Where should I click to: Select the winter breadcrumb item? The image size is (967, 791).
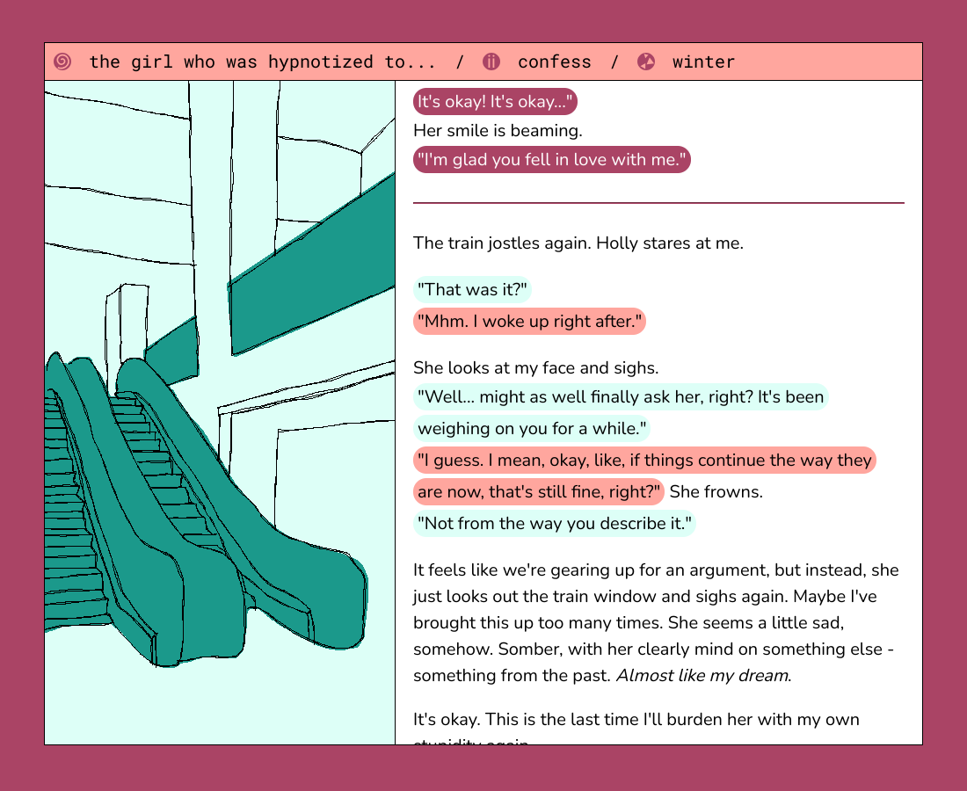pos(703,62)
